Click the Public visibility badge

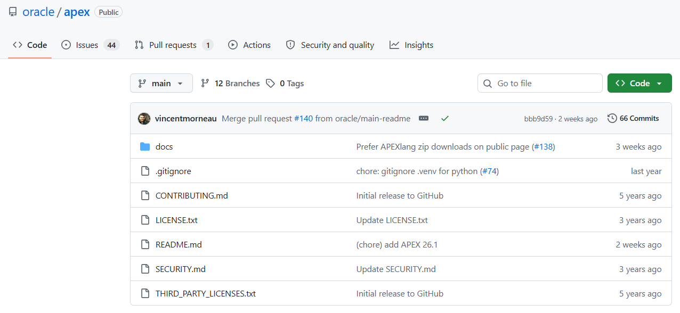[109, 12]
